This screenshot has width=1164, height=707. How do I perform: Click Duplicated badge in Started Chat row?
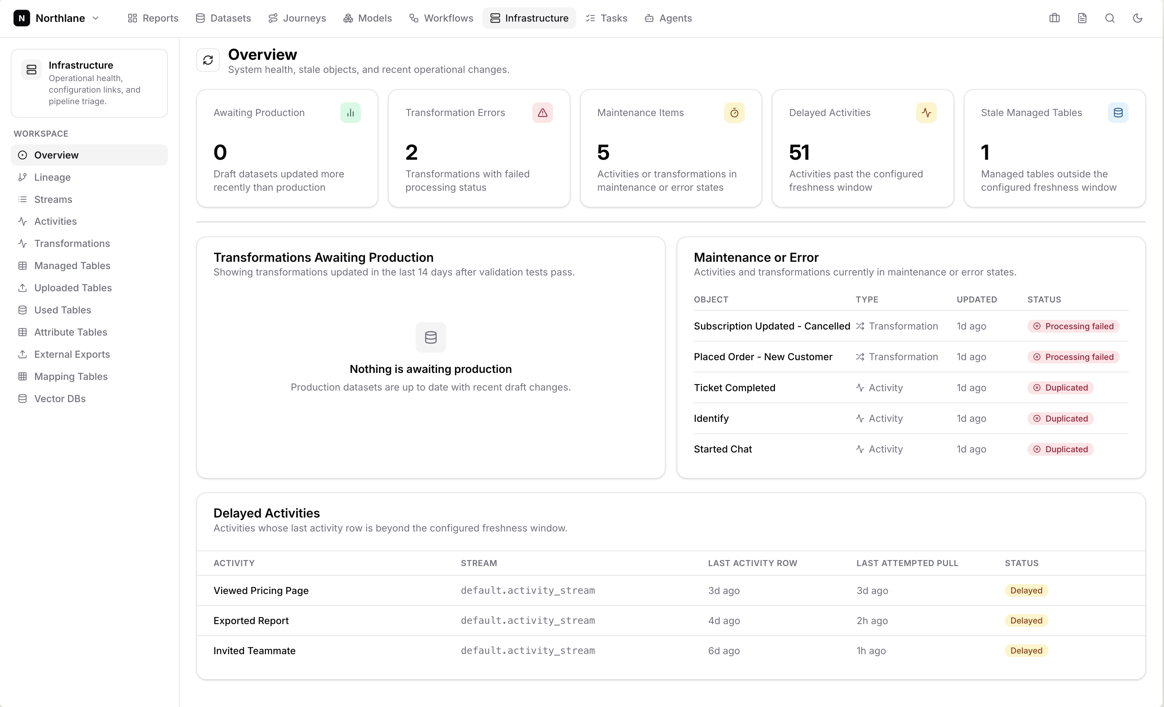[x=1061, y=449]
